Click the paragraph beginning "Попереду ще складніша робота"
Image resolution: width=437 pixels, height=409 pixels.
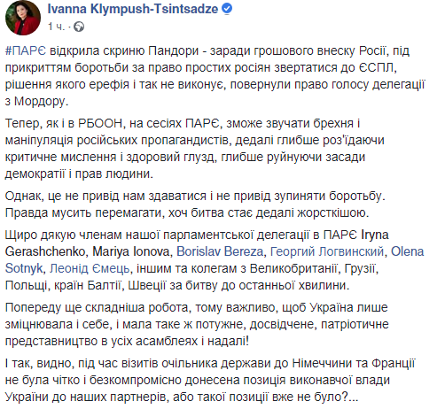coord(197,324)
